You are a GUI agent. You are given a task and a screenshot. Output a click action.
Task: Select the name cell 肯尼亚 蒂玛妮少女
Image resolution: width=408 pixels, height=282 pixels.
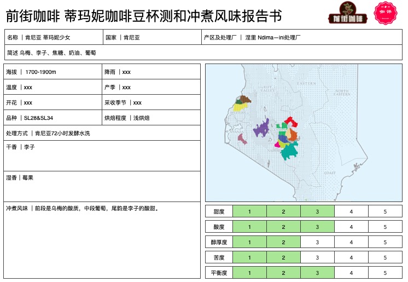[x=54, y=37]
